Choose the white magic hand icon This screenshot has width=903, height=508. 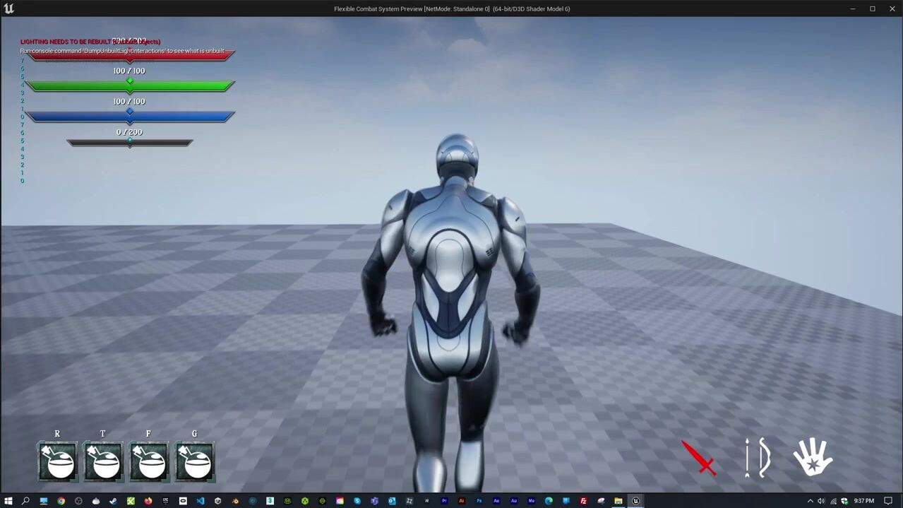(813, 456)
